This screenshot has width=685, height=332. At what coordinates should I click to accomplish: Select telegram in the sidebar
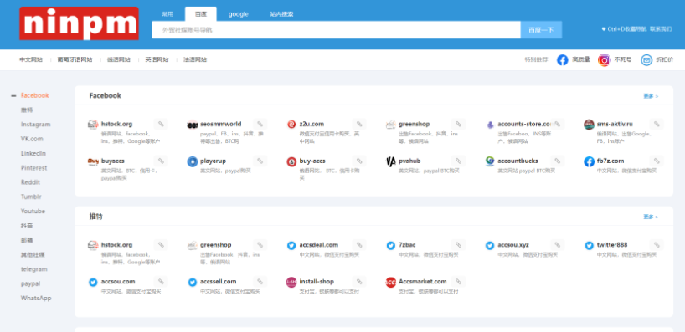pyautogui.click(x=33, y=269)
